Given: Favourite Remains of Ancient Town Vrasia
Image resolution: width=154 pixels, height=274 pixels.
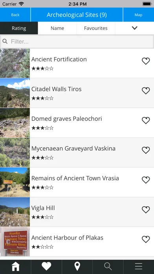Looking at the screenshot, I should click(146, 180).
